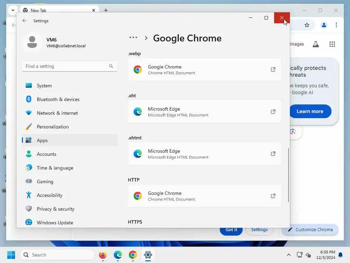Click the Chrome icon in HTTP row
The image size is (350, 263).
pyautogui.click(x=138, y=196)
